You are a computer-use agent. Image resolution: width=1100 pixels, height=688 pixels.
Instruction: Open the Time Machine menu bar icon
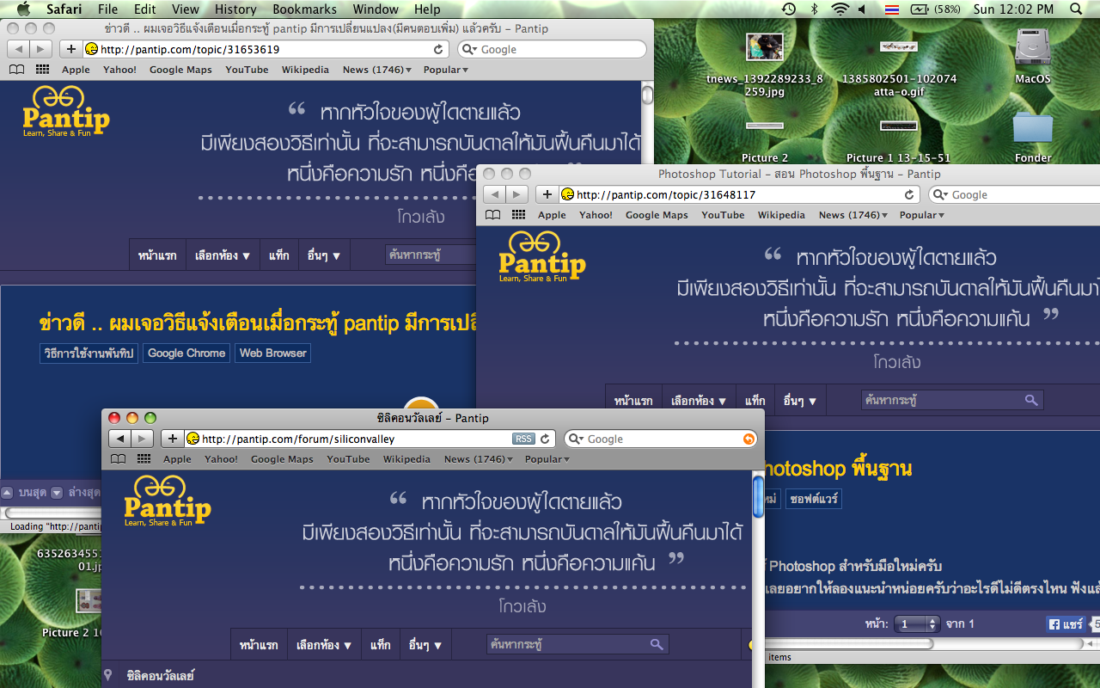coord(790,9)
